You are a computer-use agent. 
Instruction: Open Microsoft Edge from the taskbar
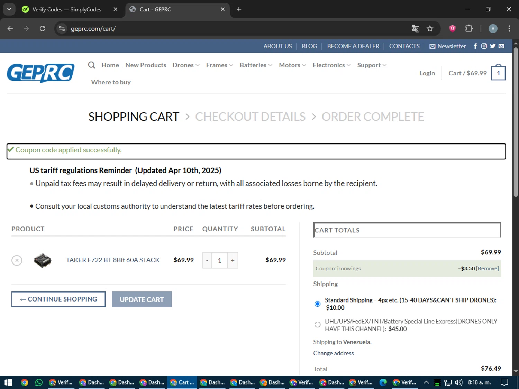(383, 382)
